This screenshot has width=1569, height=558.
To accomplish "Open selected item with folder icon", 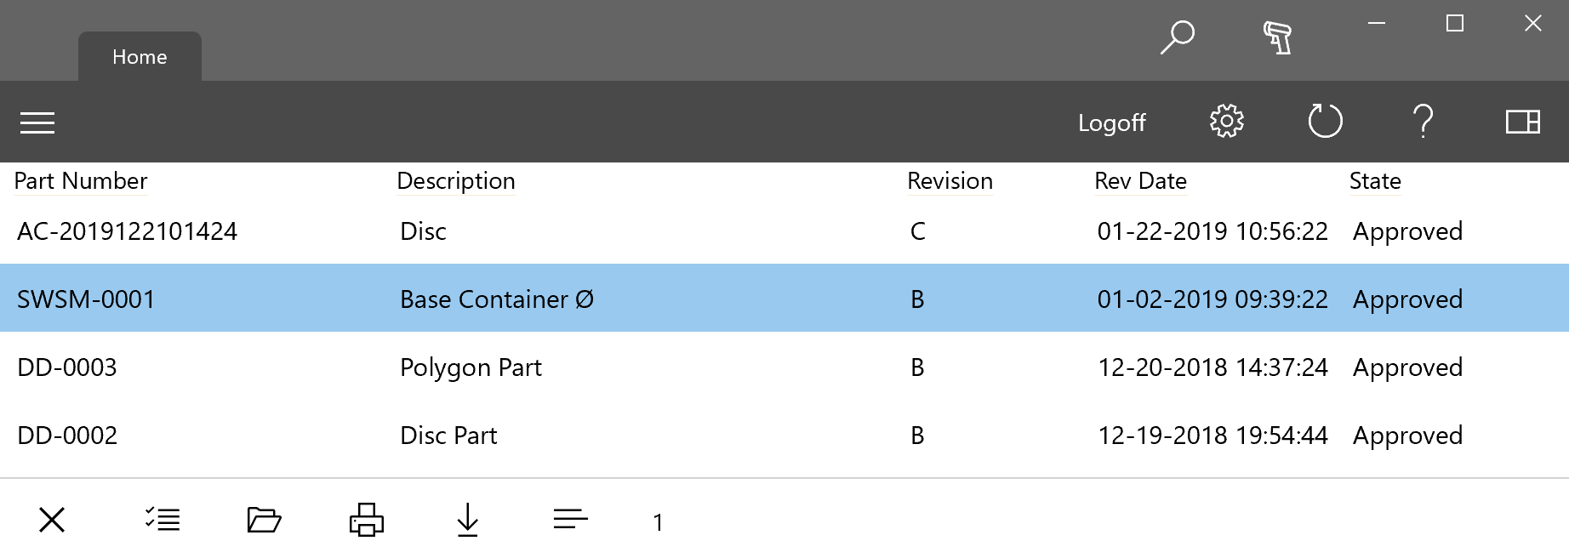I will pos(264,519).
